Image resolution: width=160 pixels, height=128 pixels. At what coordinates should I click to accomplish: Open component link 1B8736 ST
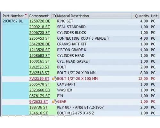pyautogui.click(x=38, y=107)
